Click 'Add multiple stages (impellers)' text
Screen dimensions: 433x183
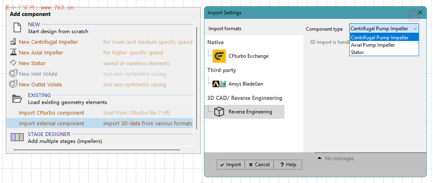point(65,141)
